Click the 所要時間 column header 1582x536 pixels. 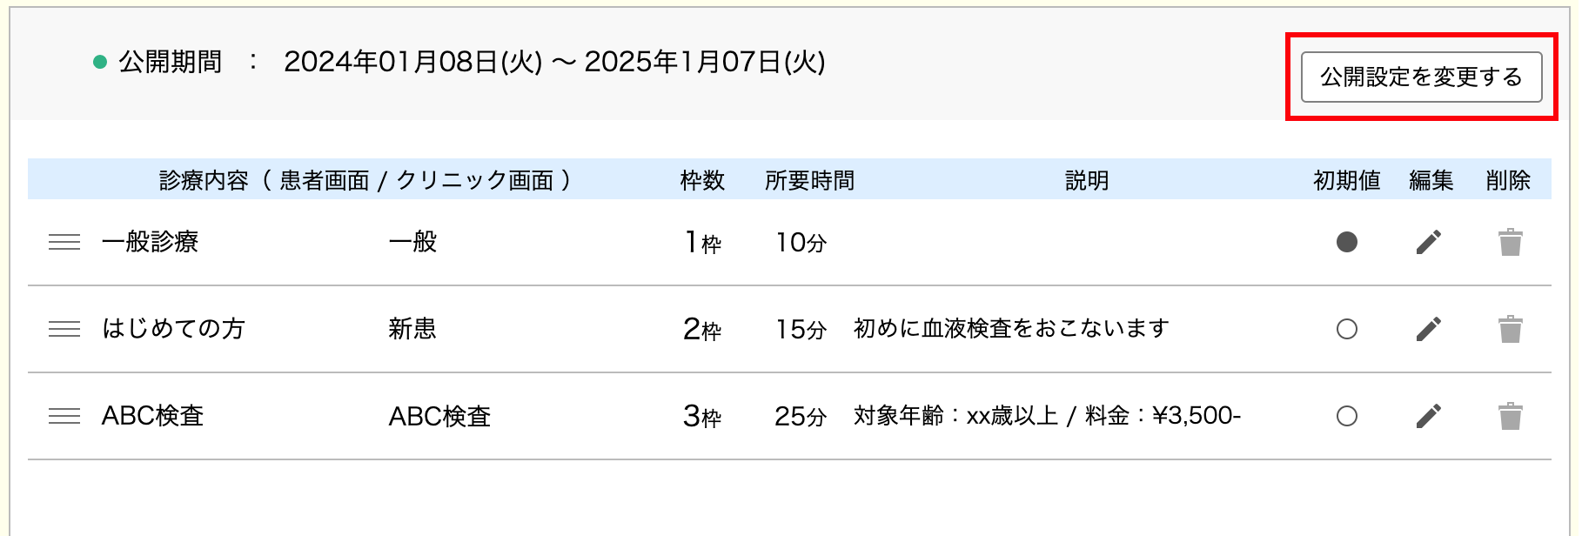click(x=809, y=180)
